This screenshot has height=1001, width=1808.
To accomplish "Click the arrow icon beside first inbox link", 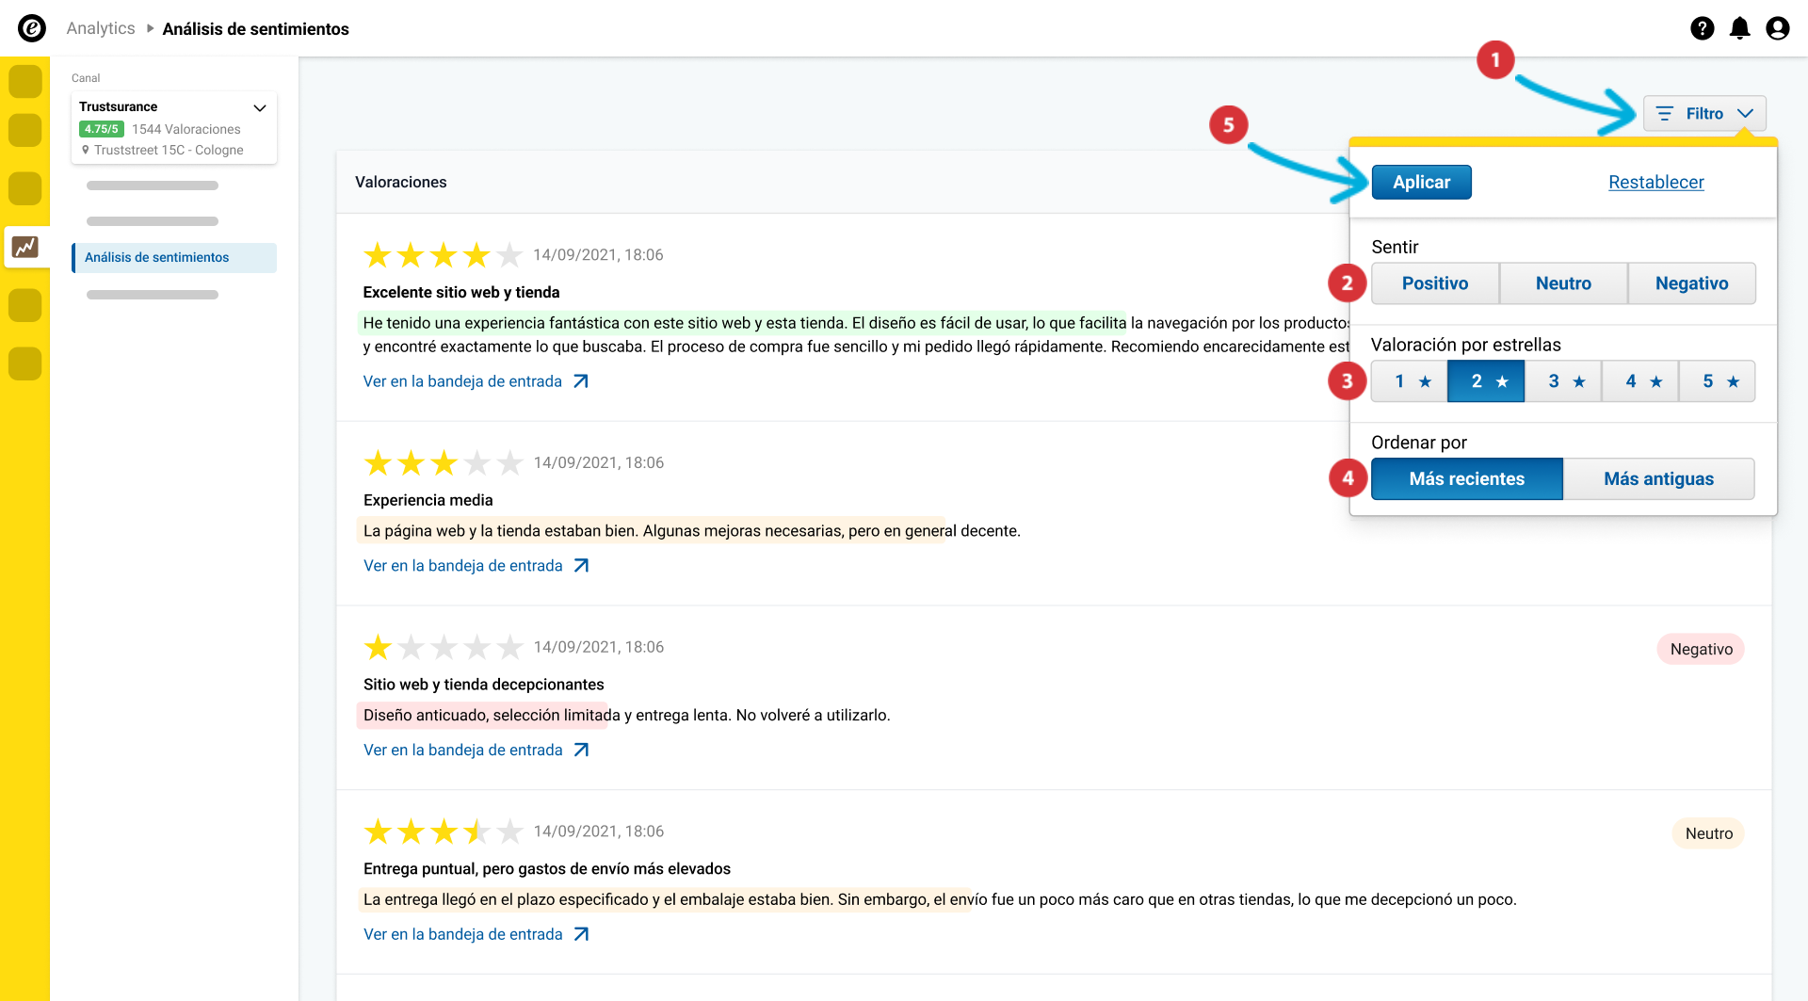I will [581, 381].
